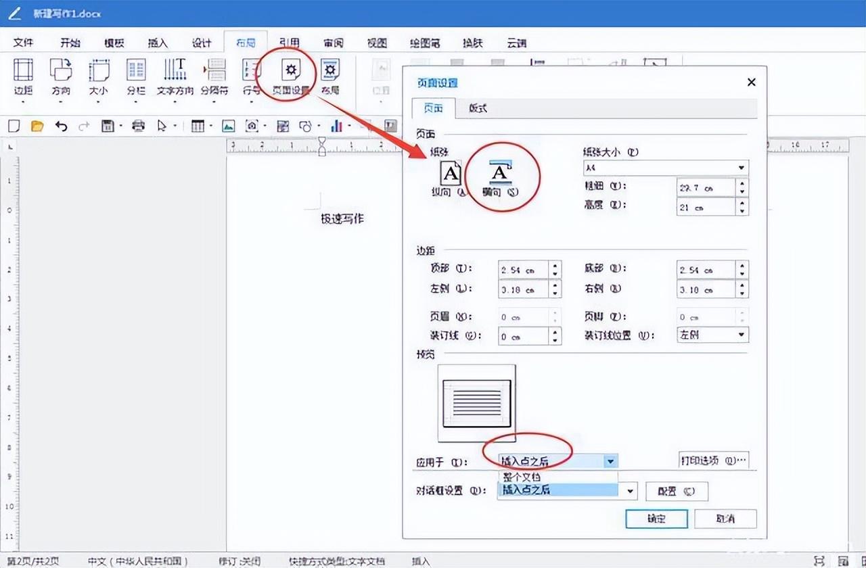Screen dimensions: 866x568
Task: Switch to the 插入 ribbon tab
Action: [x=158, y=43]
